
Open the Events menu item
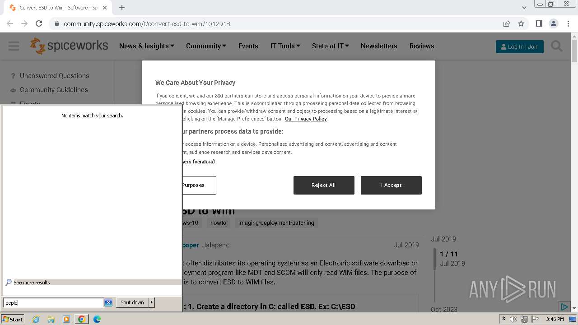pyautogui.click(x=248, y=46)
